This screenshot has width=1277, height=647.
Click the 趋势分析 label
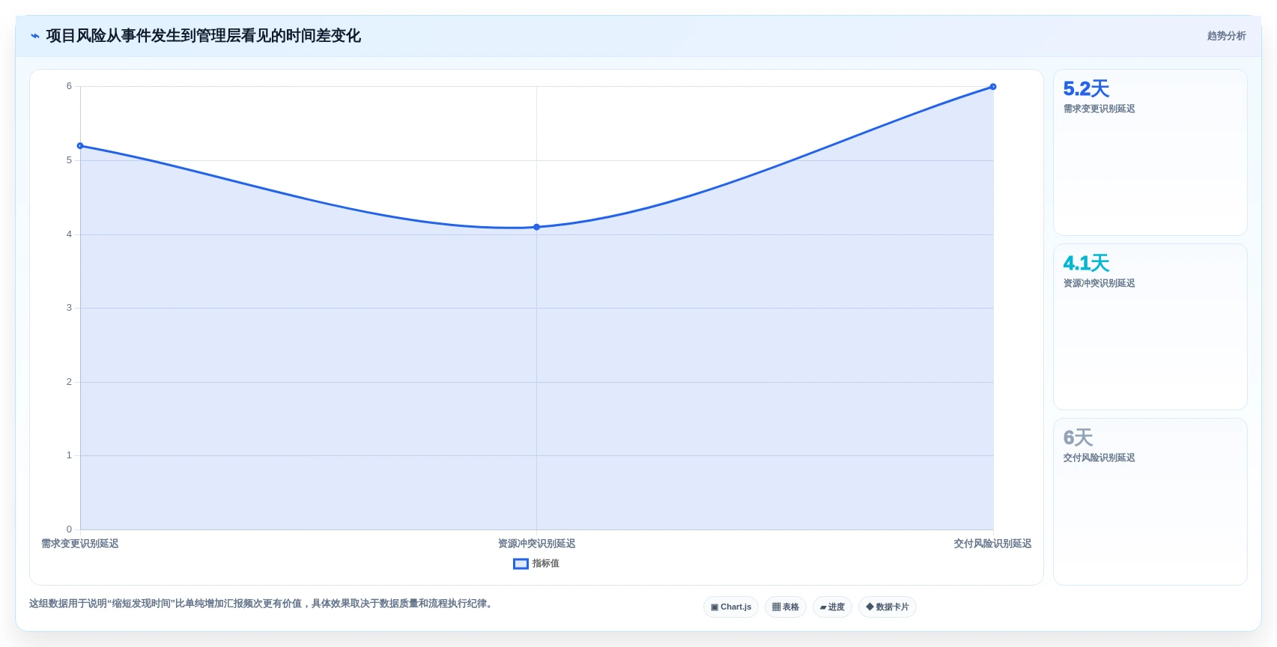pyautogui.click(x=1226, y=36)
